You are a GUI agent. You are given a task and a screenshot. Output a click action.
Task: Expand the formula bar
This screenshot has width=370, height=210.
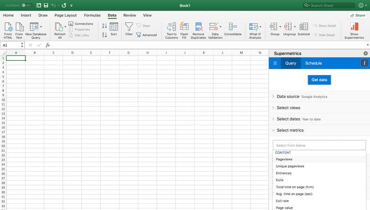tap(367, 45)
